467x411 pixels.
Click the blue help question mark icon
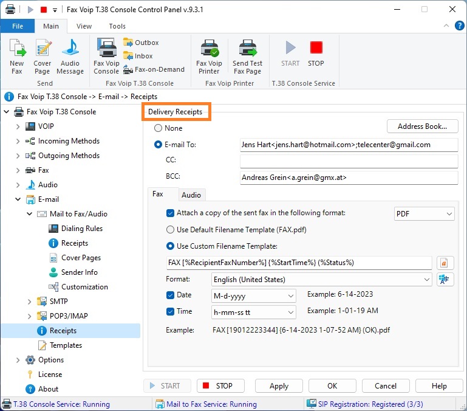[x=459, y=26]
